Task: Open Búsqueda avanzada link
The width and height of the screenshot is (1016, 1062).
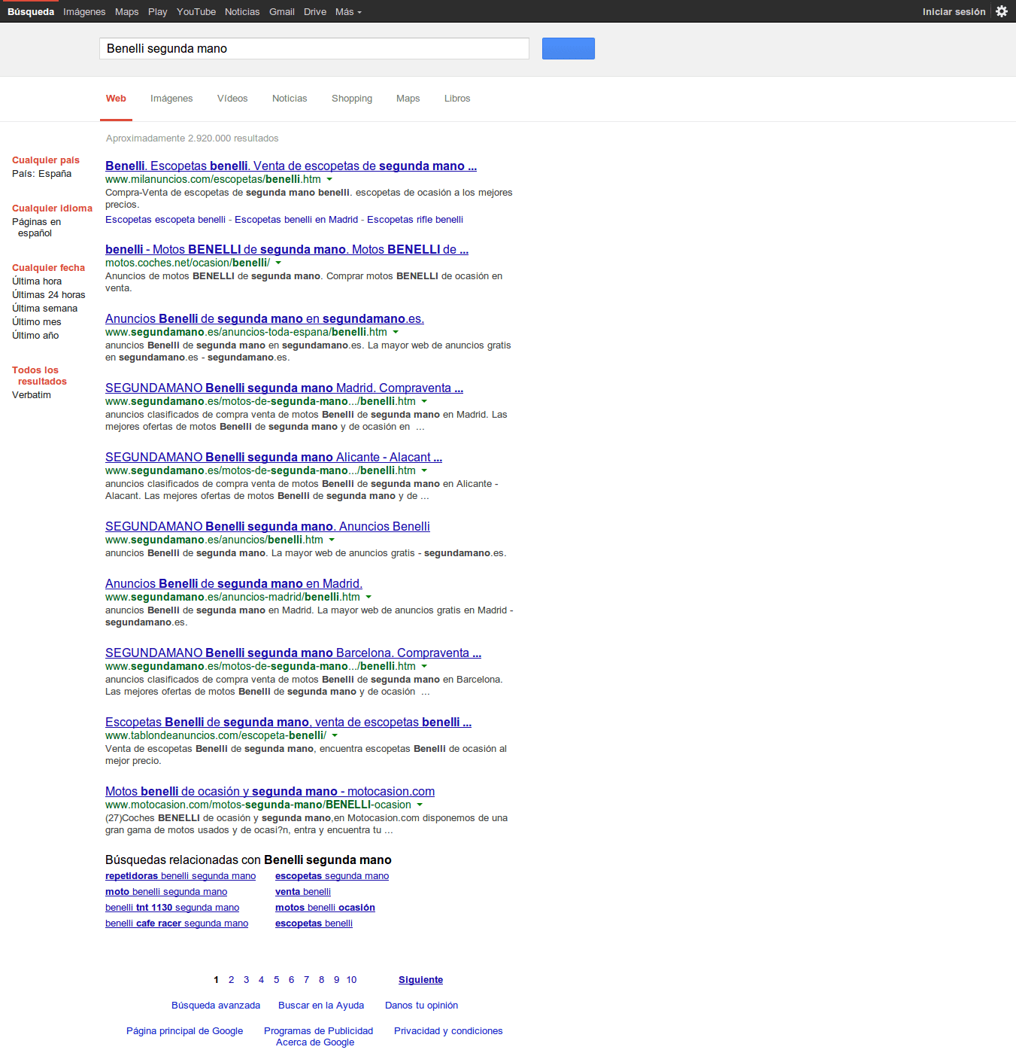Action: 216,1006
